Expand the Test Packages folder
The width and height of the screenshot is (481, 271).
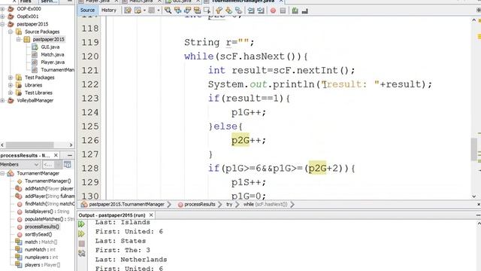[11, 78]
